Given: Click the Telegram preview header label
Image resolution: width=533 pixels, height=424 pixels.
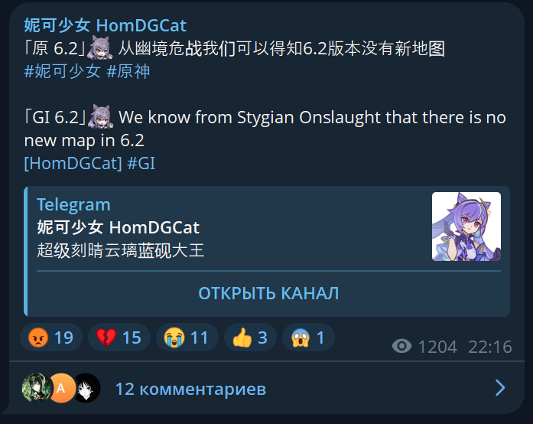Looking at the screenshot, I should pyautogui.click(x=73, y=204).
